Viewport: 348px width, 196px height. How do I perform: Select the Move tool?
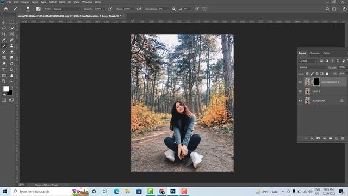pyautogui.click(x=4, y=22)
